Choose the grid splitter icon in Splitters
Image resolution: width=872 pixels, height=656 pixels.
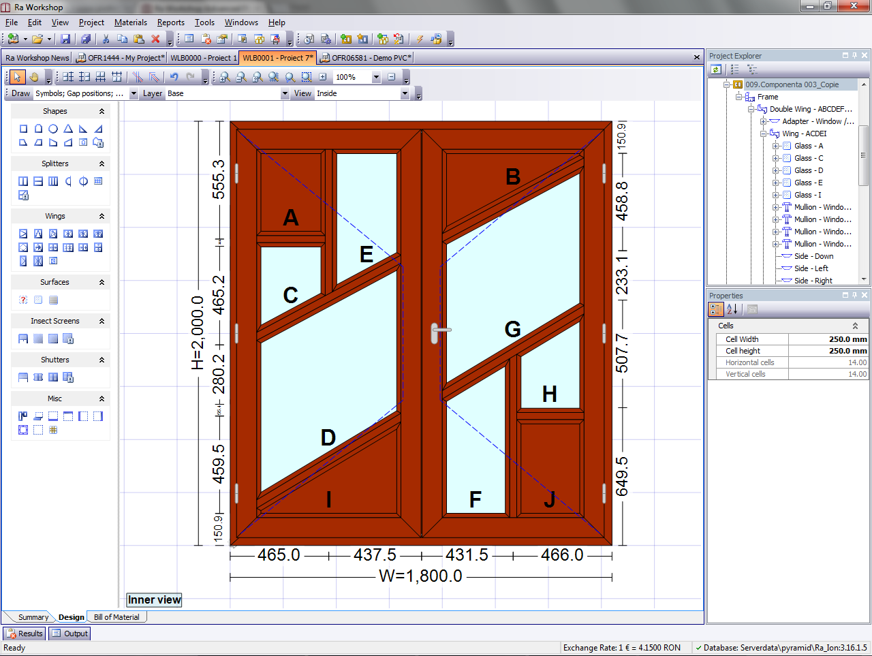(98, 181)
